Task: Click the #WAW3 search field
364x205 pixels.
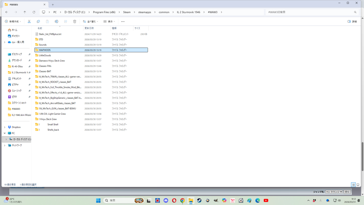Action: (x=311, y=12)
